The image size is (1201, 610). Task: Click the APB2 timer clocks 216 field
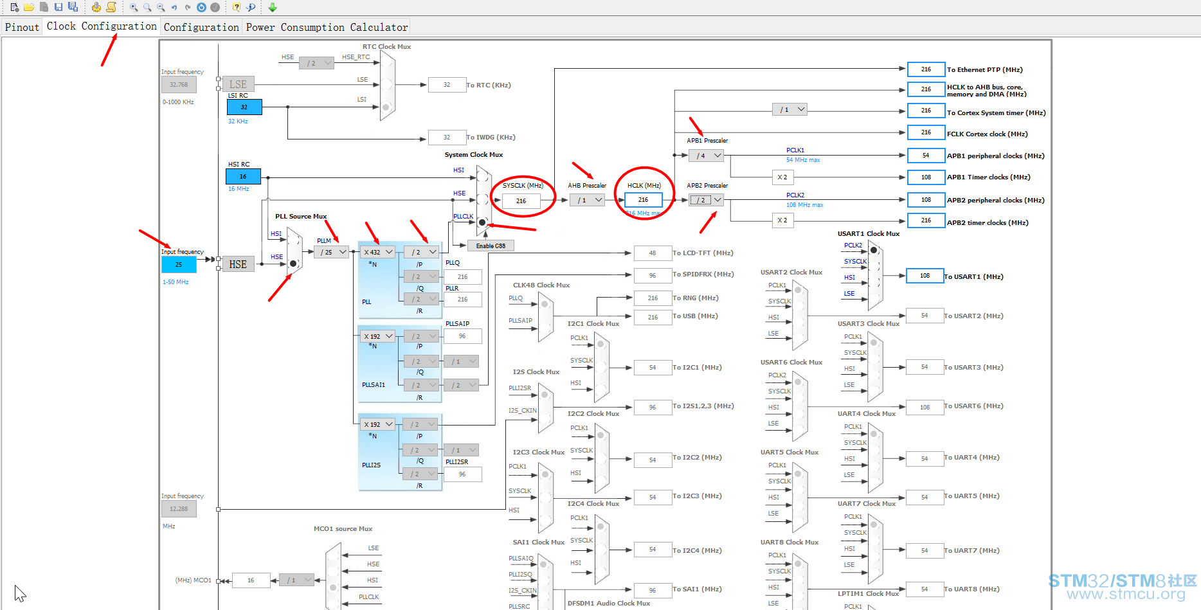[x=926, y=220]
